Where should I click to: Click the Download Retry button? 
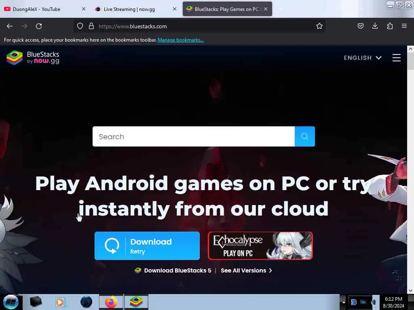tap(147, 246)
